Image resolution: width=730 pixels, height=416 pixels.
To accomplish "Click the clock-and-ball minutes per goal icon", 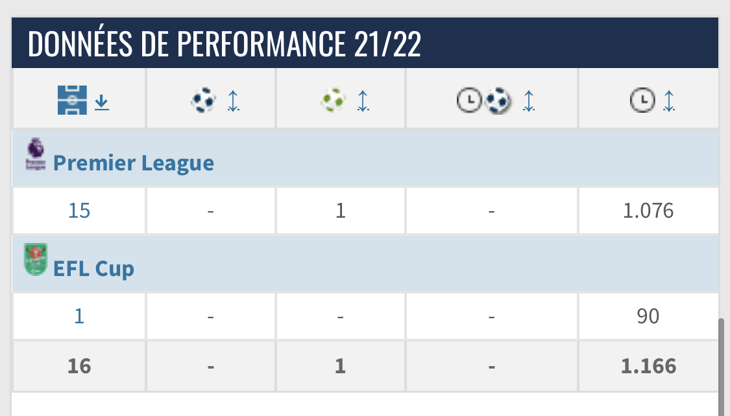I will pos(484,100).
